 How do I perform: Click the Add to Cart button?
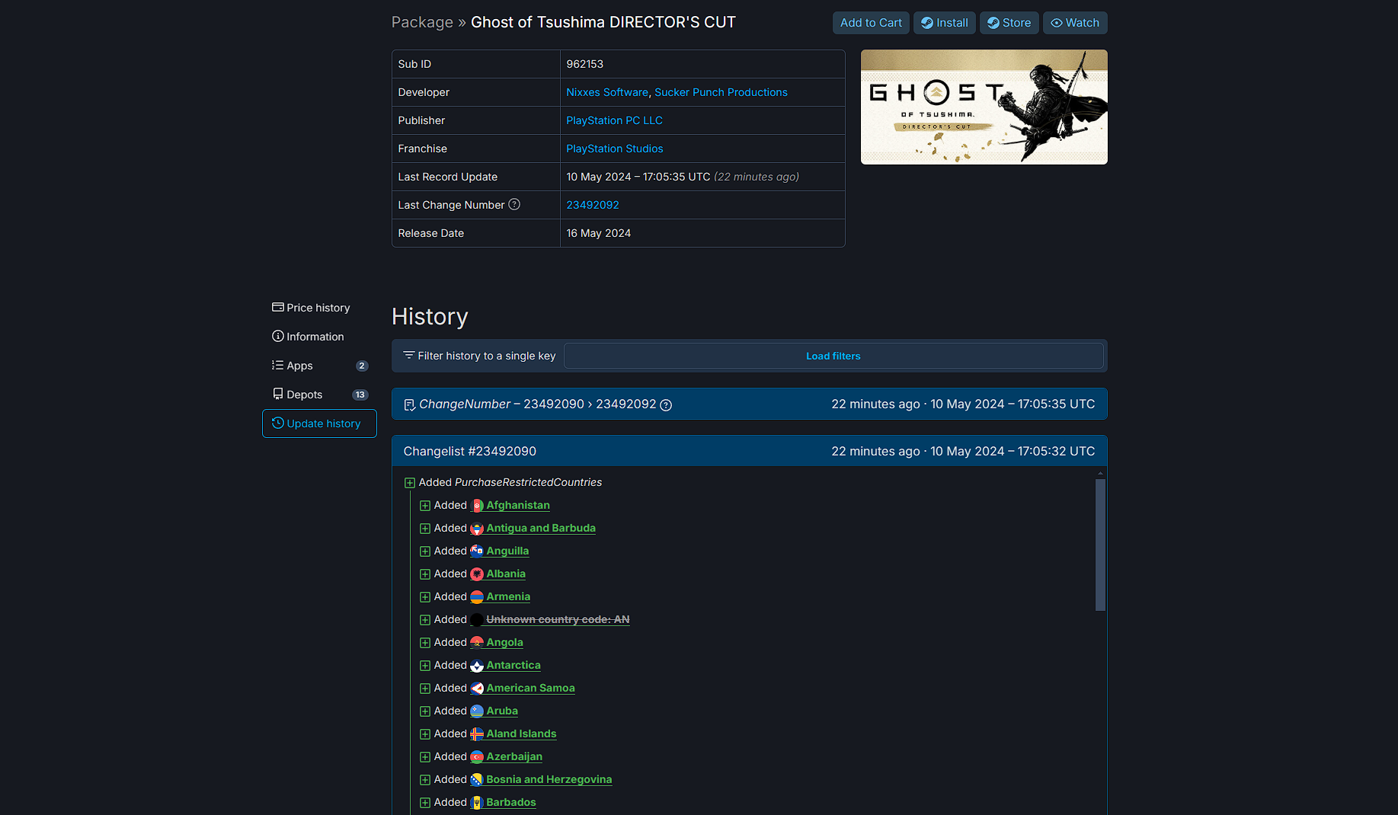coord(870,23)
